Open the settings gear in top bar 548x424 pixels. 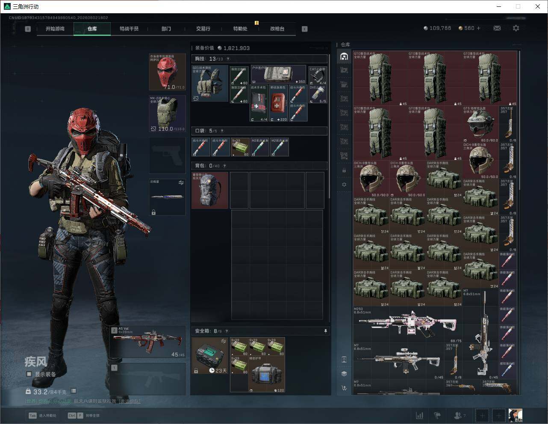(516, 28)
